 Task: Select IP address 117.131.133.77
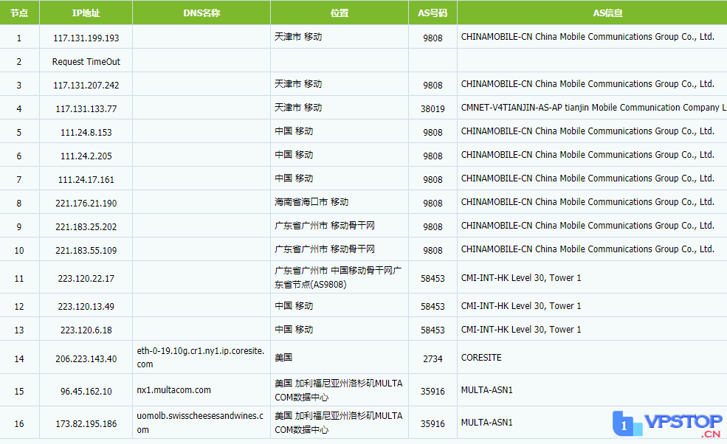tap(86, 109)
